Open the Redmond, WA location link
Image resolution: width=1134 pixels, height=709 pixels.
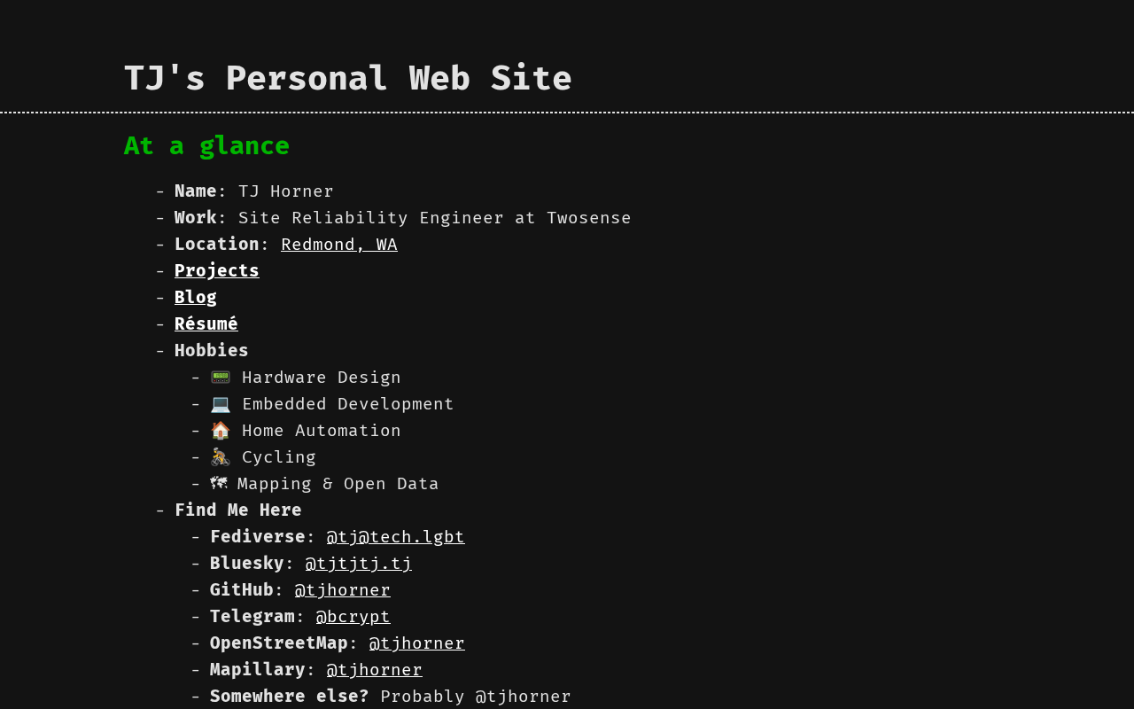(338, 245)
